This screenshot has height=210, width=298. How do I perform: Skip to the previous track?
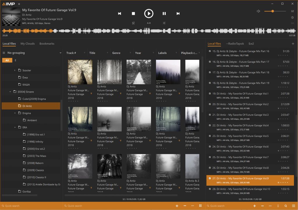[120, 13]
